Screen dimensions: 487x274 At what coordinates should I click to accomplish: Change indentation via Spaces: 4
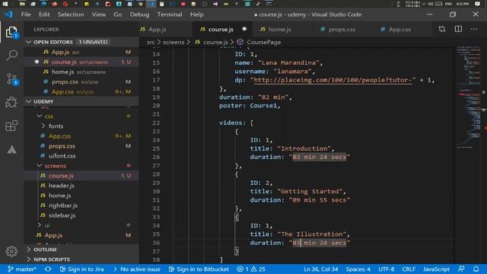(x=358, y=269)
